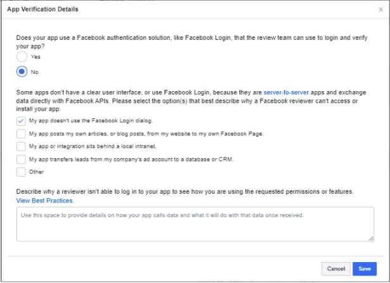
Task: Tick the 'transfers leads to CRM' checkbox
Action: (x=21, y=160)
